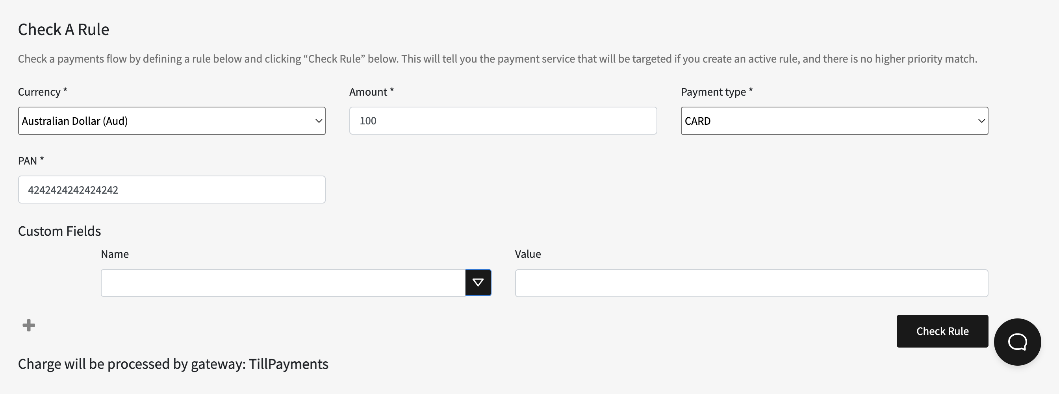Click the plus icon to add custom field
1059x394 pixels.
tap(29, 326)
